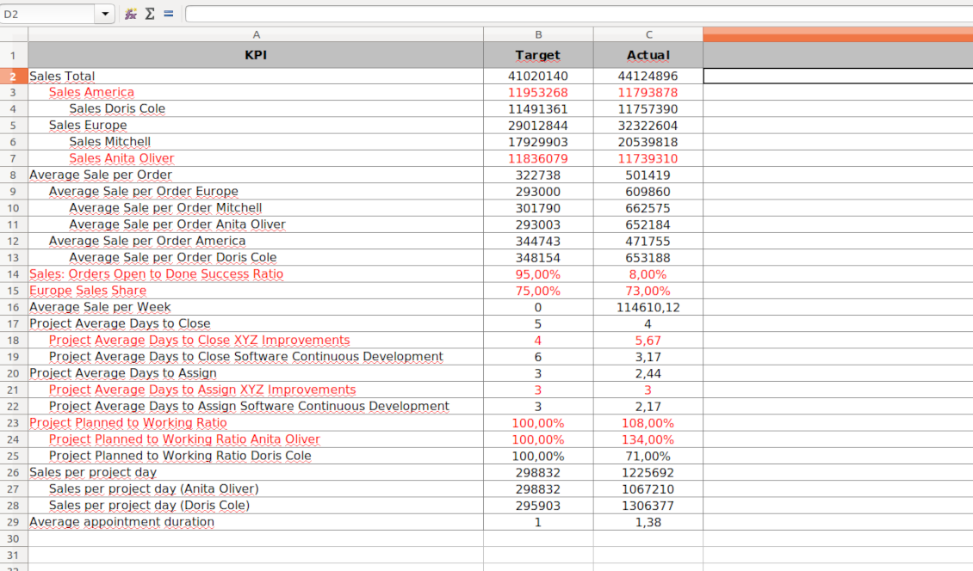This screenshot has width=973, height=571.
Task: Click Average appointment duration cell
Action: (x=256, y=522)
